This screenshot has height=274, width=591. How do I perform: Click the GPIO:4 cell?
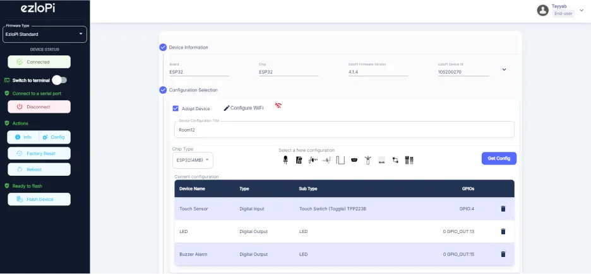(467, 208)
